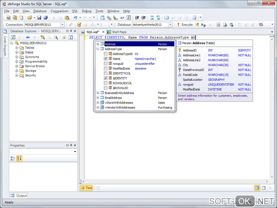This screenshot has width=277, height=208.
Task: Open the Output panel tab
Action: (x=19, y=196)
